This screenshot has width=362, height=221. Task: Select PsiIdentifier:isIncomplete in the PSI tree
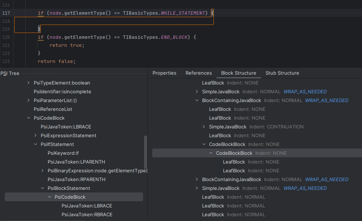(62, 91)
